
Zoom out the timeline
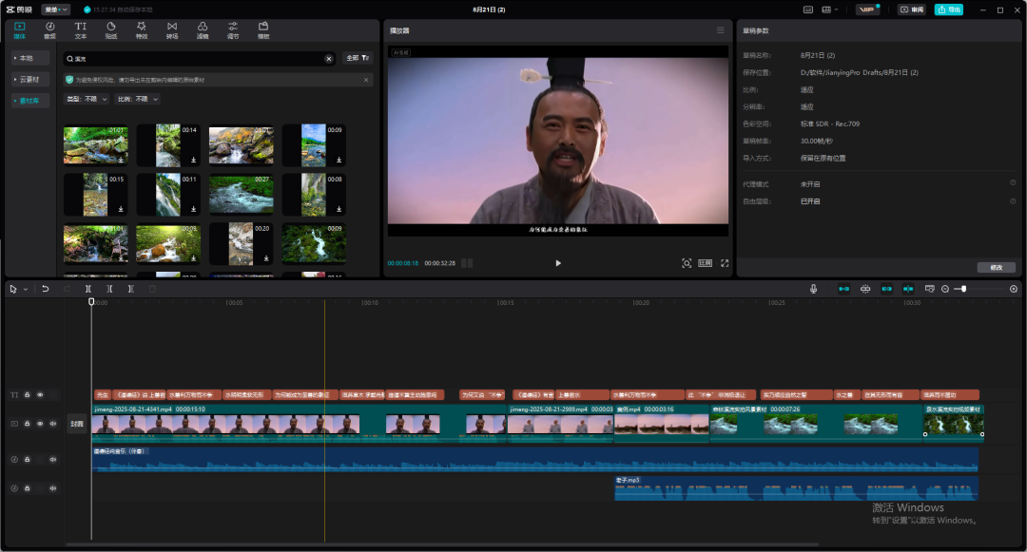coord(945,289)
